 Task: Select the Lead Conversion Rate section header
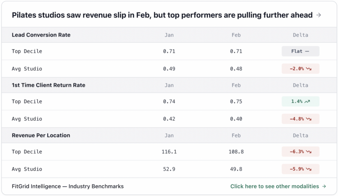click(41, 35)
